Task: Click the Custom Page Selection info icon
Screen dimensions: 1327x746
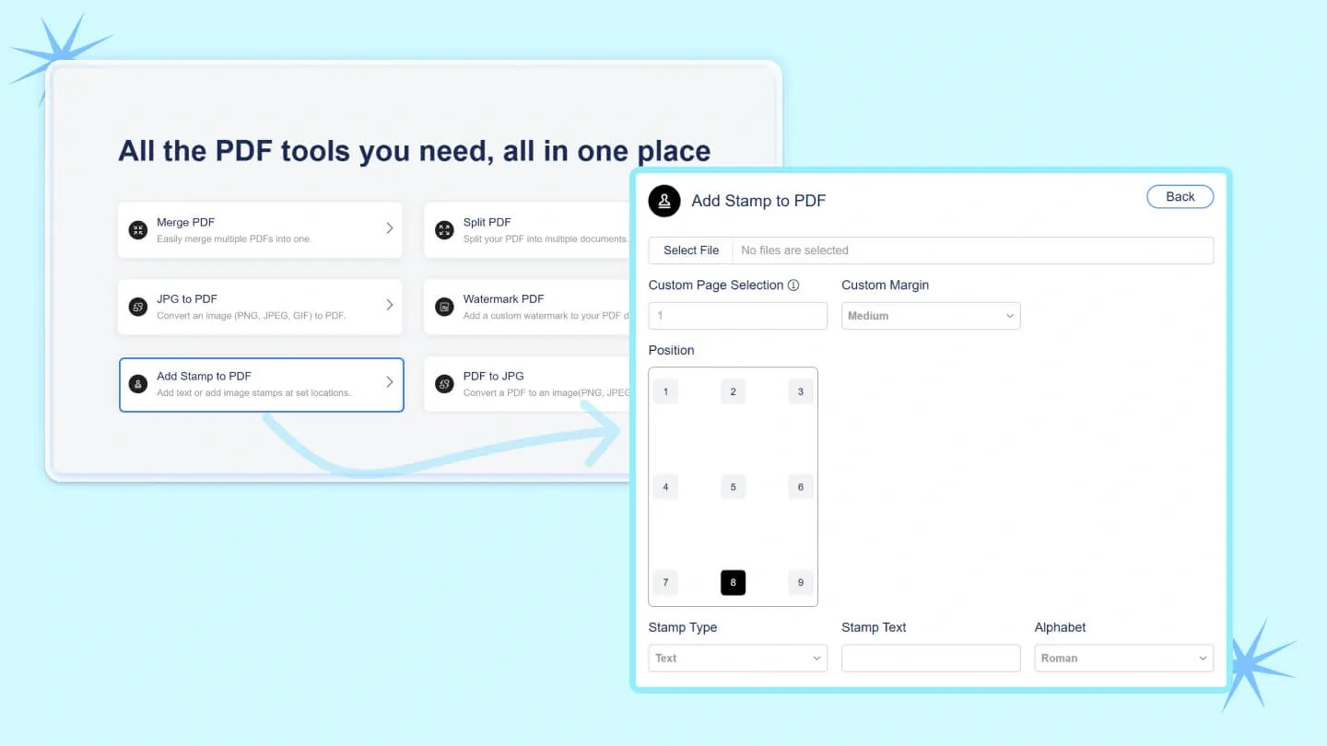Action: [793, 286]
